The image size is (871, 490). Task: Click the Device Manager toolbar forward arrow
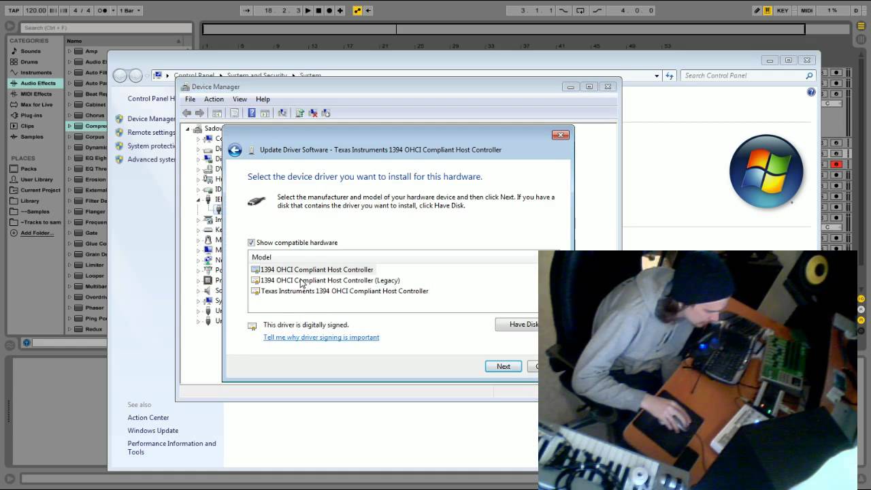(199, 113)
